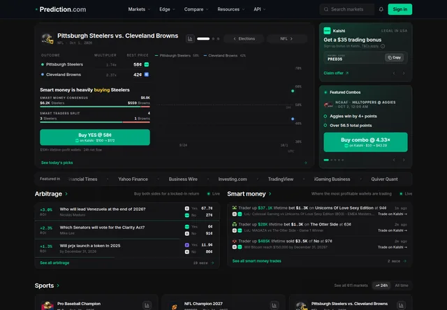Open TradingView featured link
The width and height of the screenshot is (447, 310).
[x=281, y=179]
